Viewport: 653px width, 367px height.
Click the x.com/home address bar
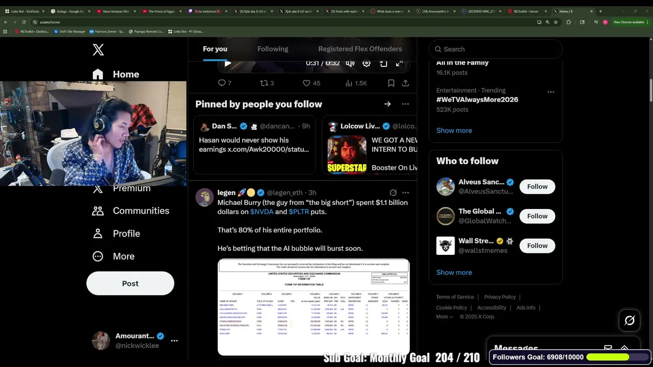tap(286, 22)
